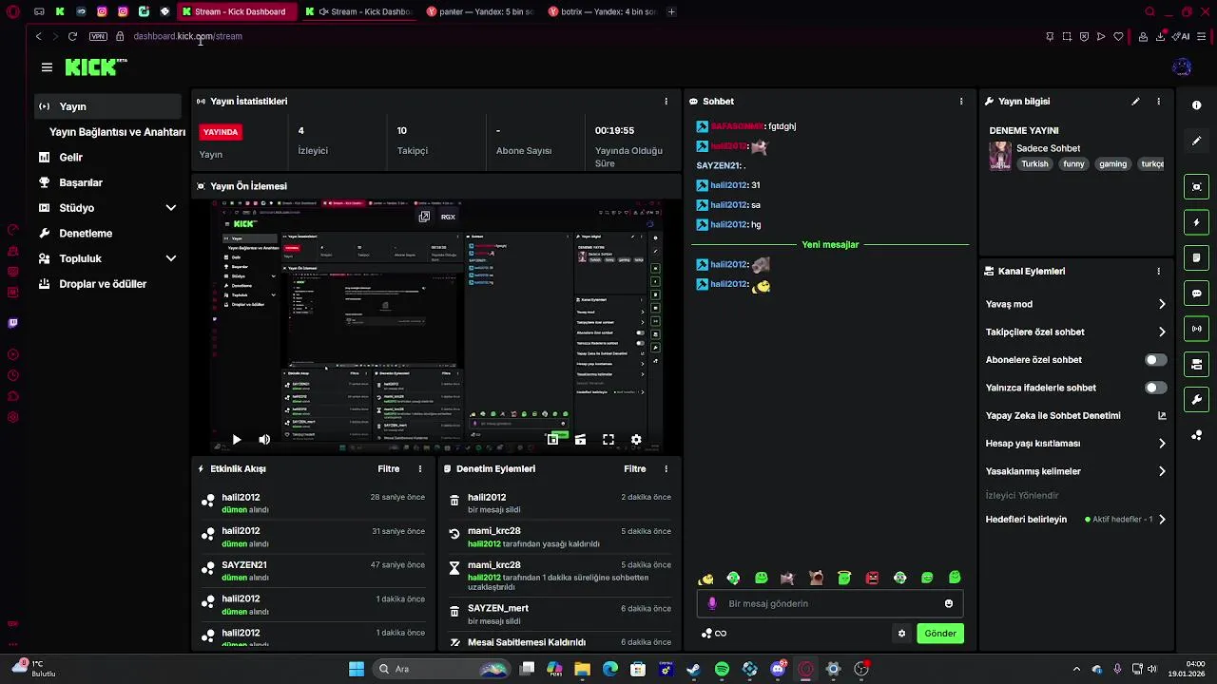Click the Bir mesaj gönderin input
Image resolution: width=1217 pixels, height=684 pixels.
coord(830,603)
